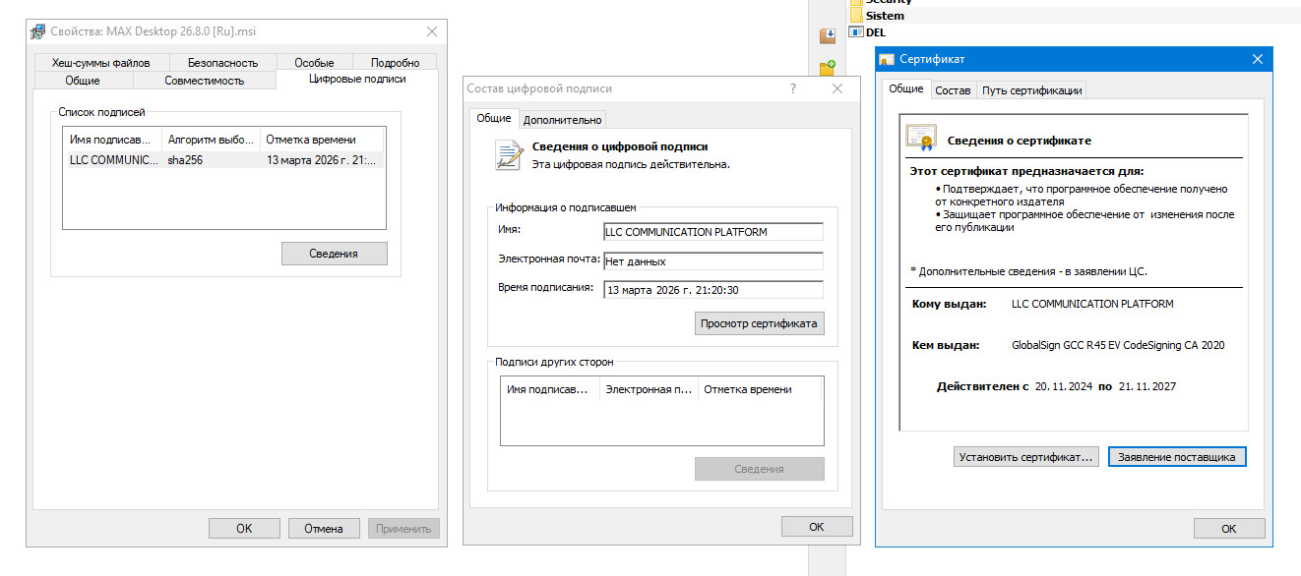Click the DEL item icon in the background list

[x=854, y=32]
